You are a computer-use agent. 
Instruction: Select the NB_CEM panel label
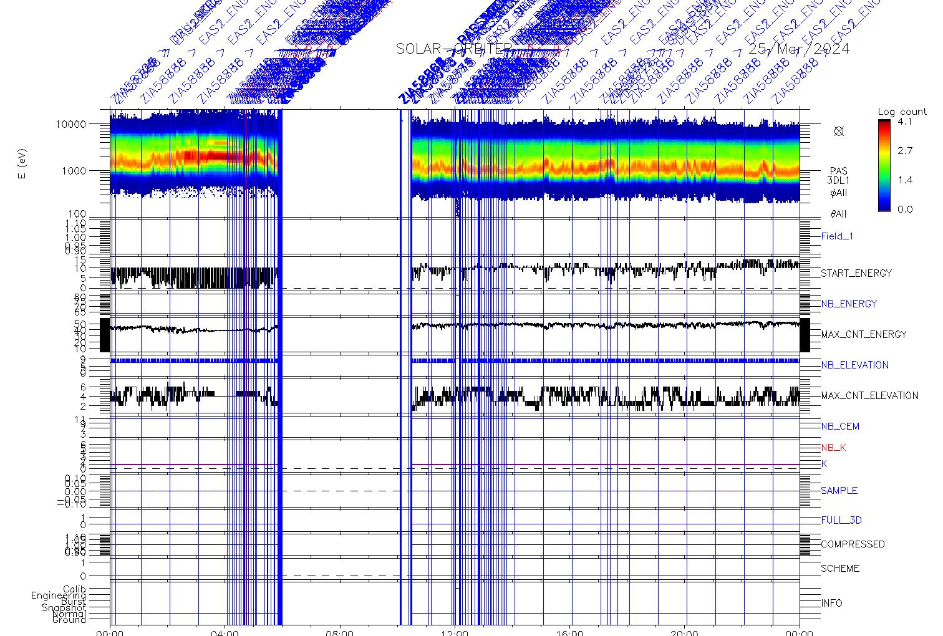[840, 426]
